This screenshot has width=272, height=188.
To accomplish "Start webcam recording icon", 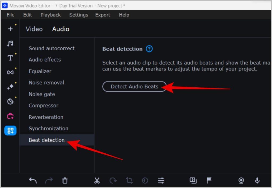I will click(x=241, y=181).
